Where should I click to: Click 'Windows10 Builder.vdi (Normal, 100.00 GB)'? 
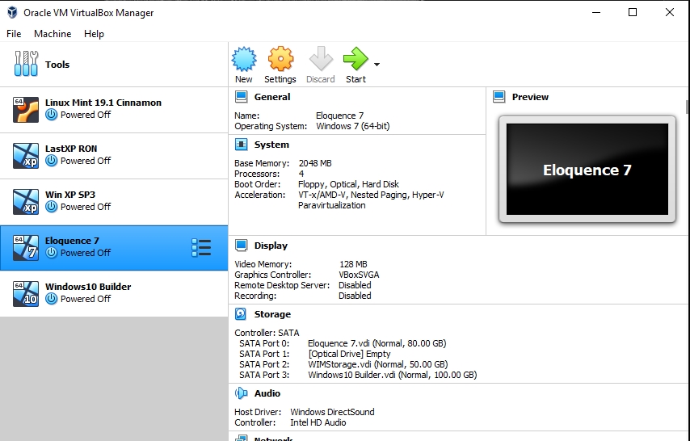(x=392, y=375)
